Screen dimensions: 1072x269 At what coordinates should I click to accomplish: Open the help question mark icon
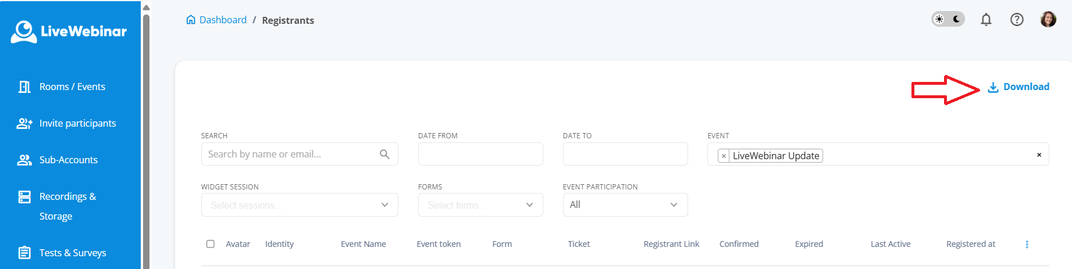[x=1017, y=20]
